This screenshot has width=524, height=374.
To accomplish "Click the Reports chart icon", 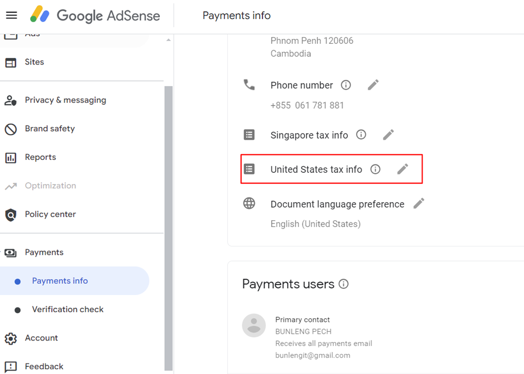I will [x=11, y=157].
